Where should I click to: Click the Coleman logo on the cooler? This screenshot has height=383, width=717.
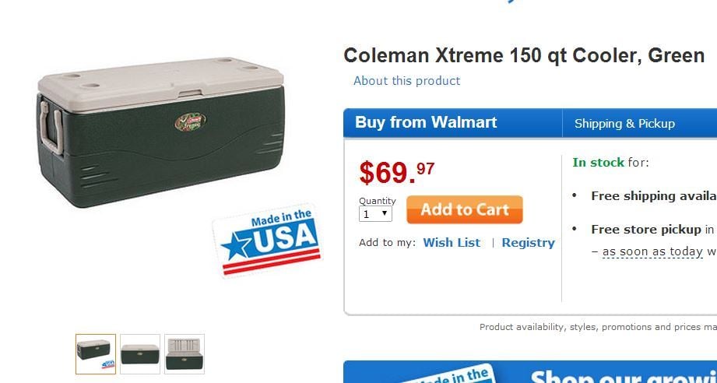(x=190, y=121)
